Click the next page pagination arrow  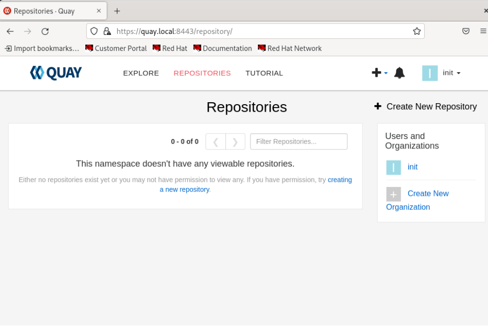click(235, 141)
